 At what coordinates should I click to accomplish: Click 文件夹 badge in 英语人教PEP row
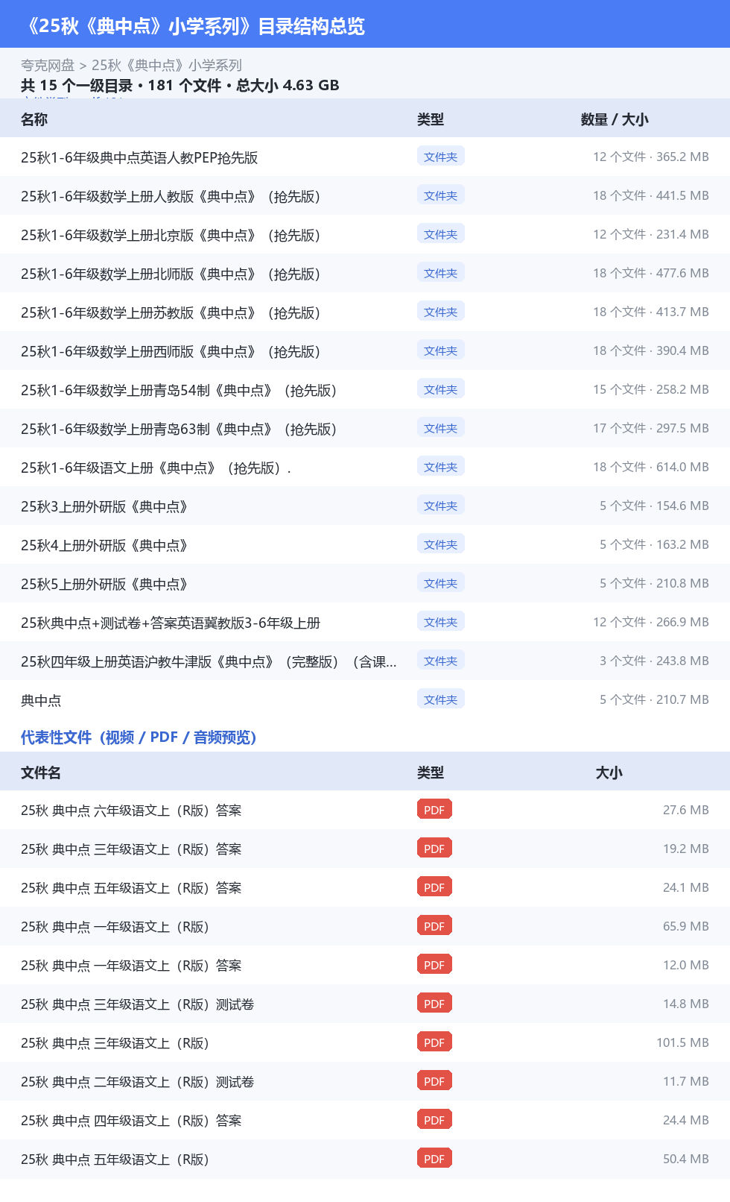click(x=441, y=157)
